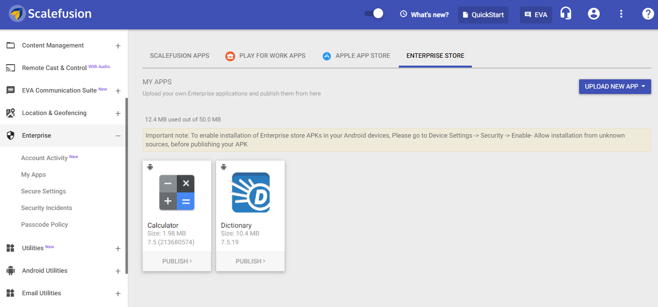
Task: Click the Location & Geofencing map icon
Action: tap(10, 113)
